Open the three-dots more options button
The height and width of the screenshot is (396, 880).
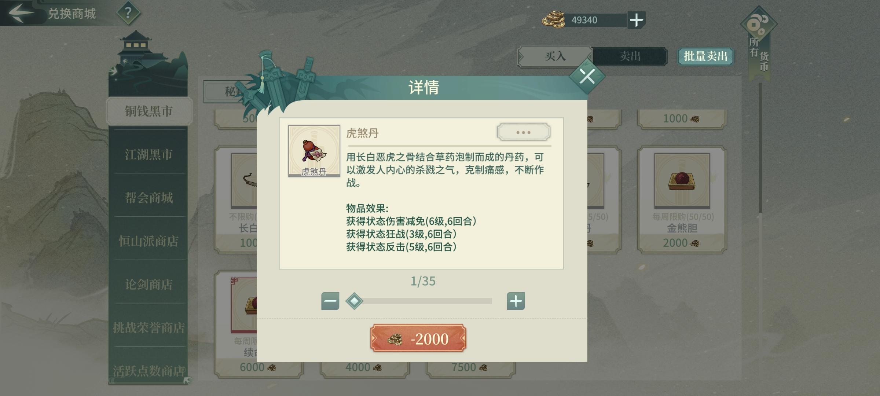[x=523, y=132]
